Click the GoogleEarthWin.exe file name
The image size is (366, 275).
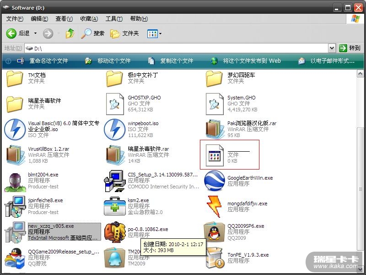pyautogui.click(x=250, y=178)
